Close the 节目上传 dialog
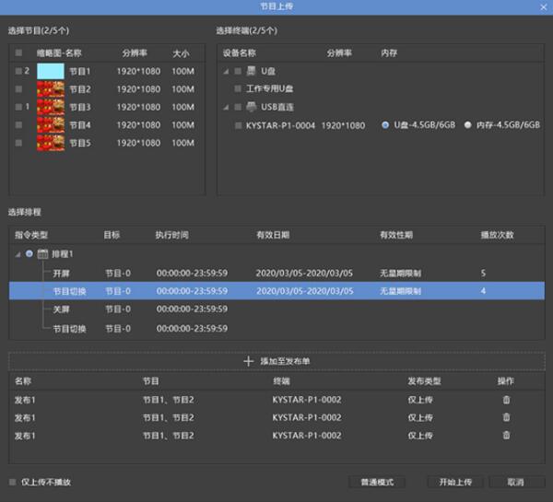This screenshot has width=553, height=502. coord(544,7)
